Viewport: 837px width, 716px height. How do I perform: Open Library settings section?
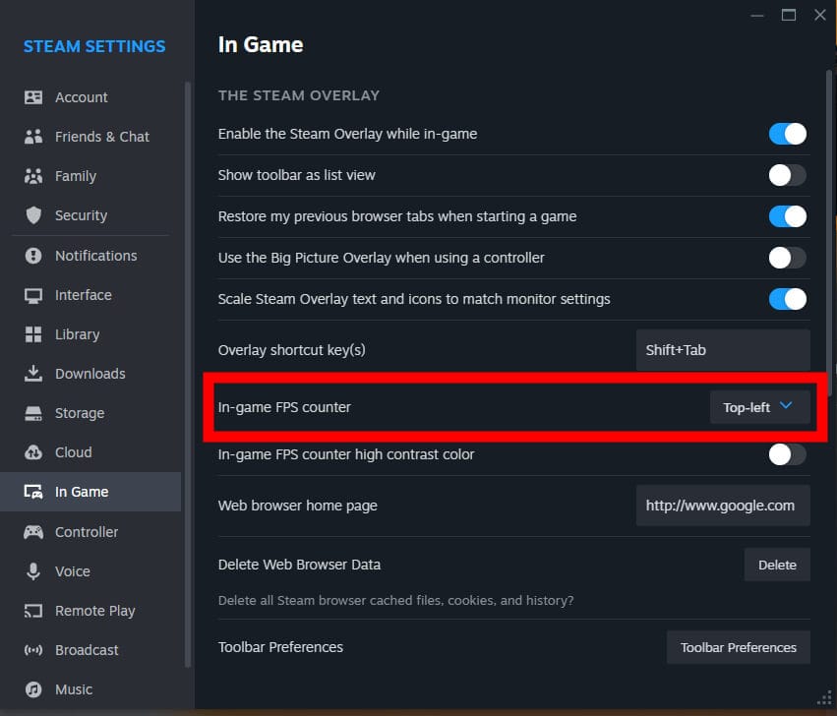tap(90, 334)
